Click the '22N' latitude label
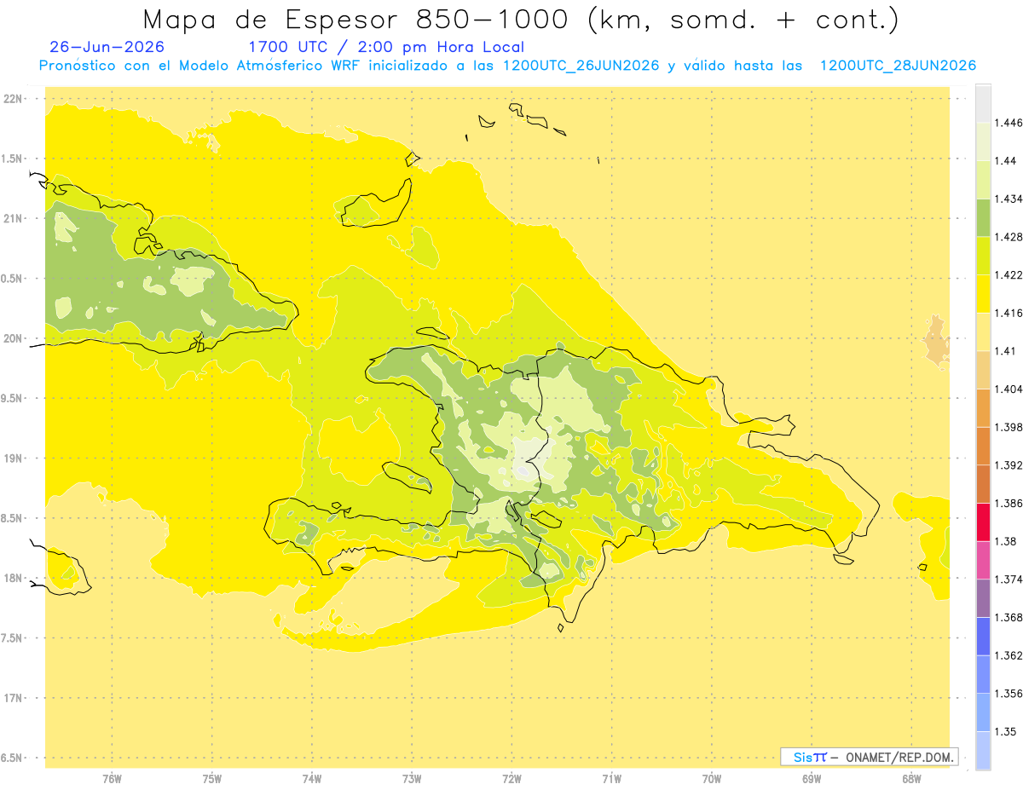This screenshot has height=790, width=1023. point(14,98)
